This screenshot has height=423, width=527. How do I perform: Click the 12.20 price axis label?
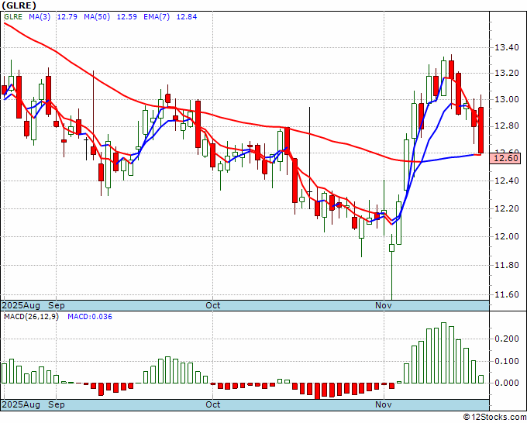tap(507, 208)
